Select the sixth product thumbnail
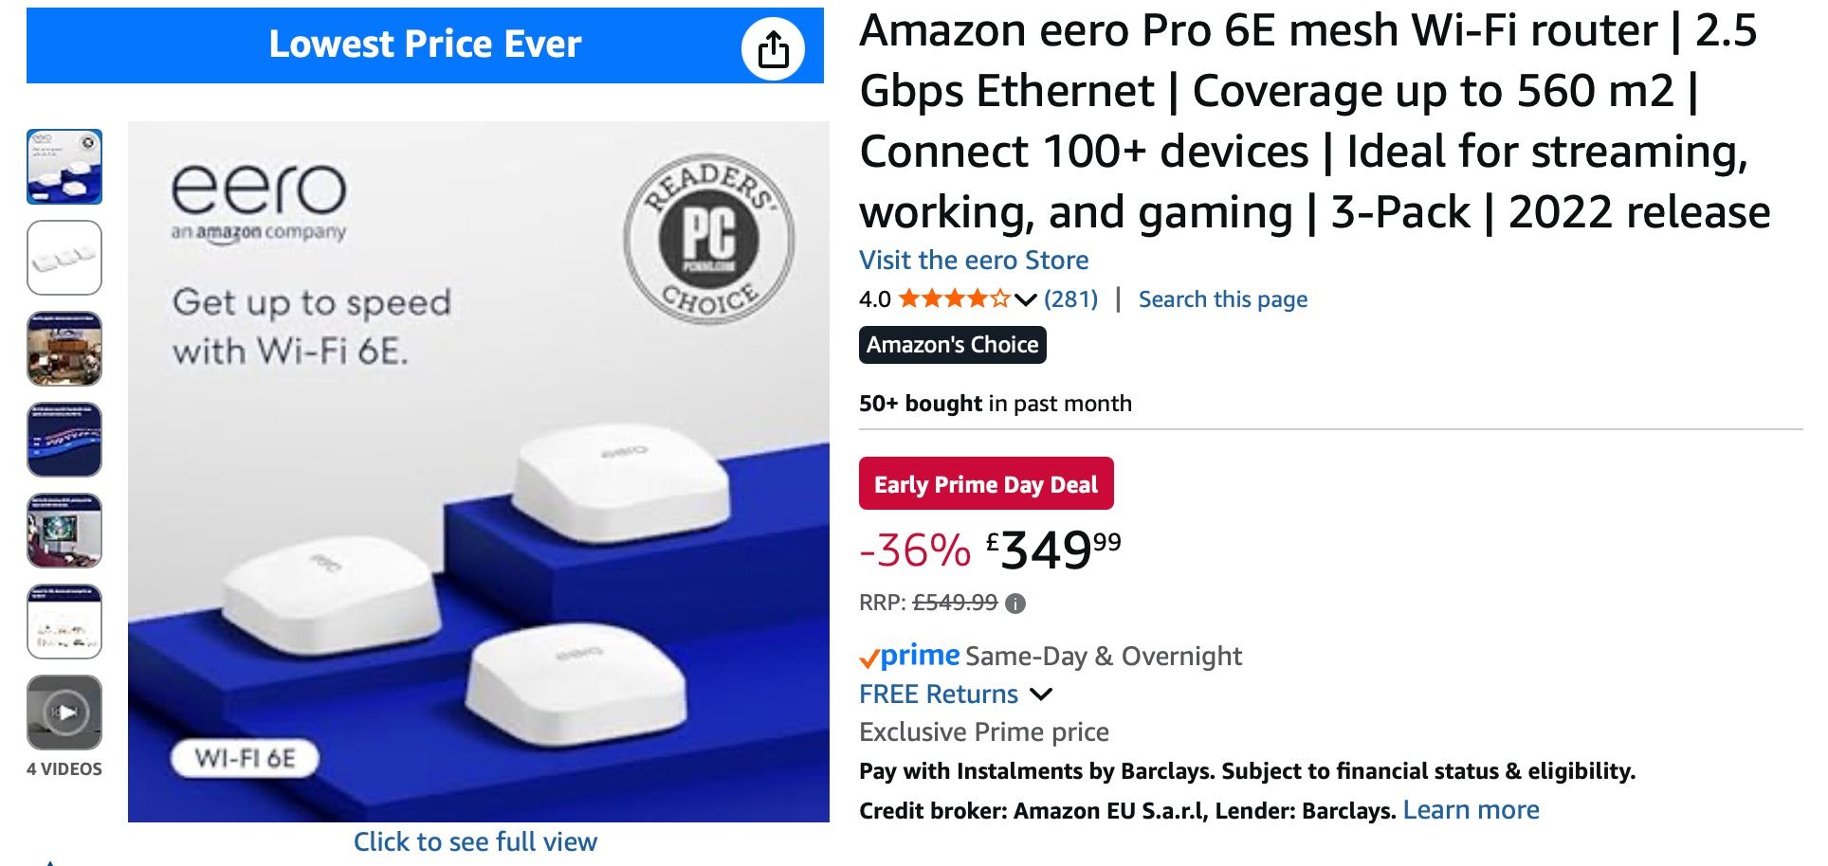Viewport: 1828px width, 866px height. click(64, 622)
